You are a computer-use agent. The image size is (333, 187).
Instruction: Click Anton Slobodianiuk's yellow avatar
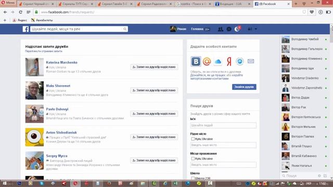tap(34, 137)
